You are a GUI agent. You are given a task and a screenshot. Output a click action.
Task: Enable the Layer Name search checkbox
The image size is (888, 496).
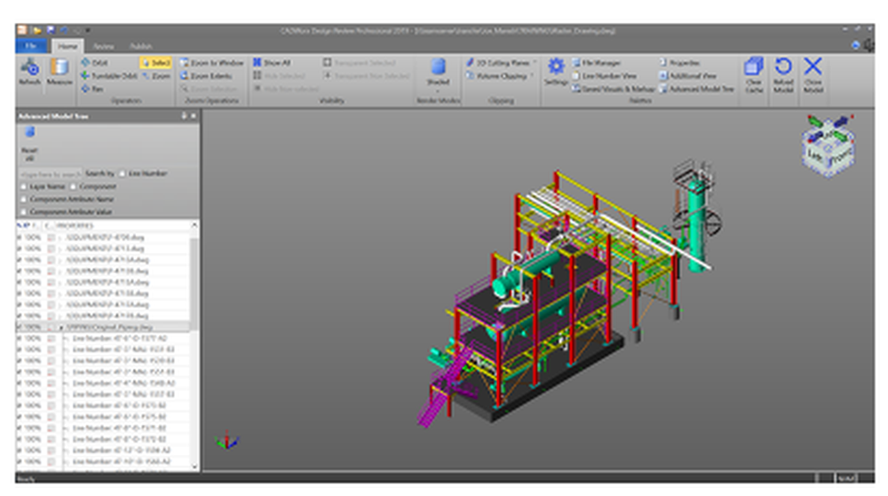(23, 186)
